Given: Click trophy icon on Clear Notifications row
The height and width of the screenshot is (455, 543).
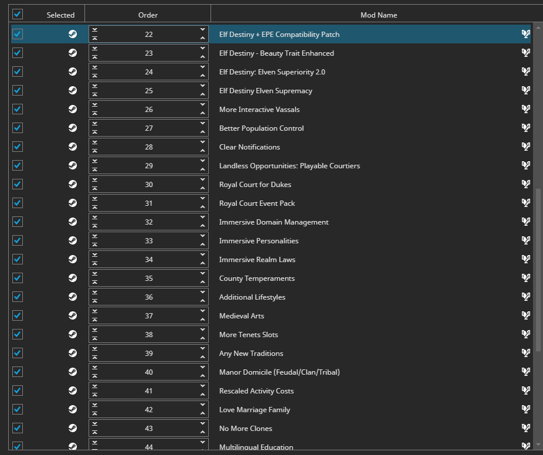Looking at the screenshot, I should coord(525,146).
